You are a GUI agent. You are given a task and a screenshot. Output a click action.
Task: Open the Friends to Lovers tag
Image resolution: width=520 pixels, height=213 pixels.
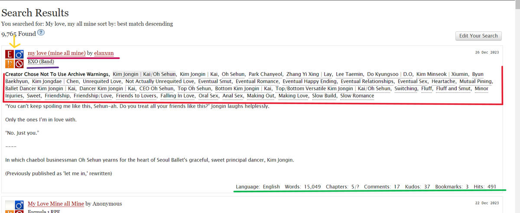(x=136, y=95)
